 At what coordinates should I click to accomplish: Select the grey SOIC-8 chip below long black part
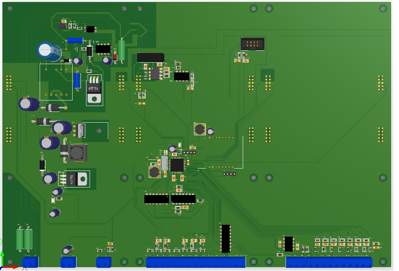point(155,73)
